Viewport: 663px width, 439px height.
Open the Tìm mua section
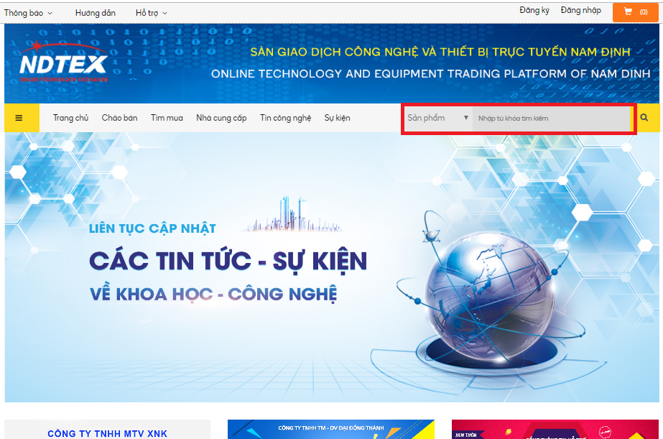(x=167, y=118)
